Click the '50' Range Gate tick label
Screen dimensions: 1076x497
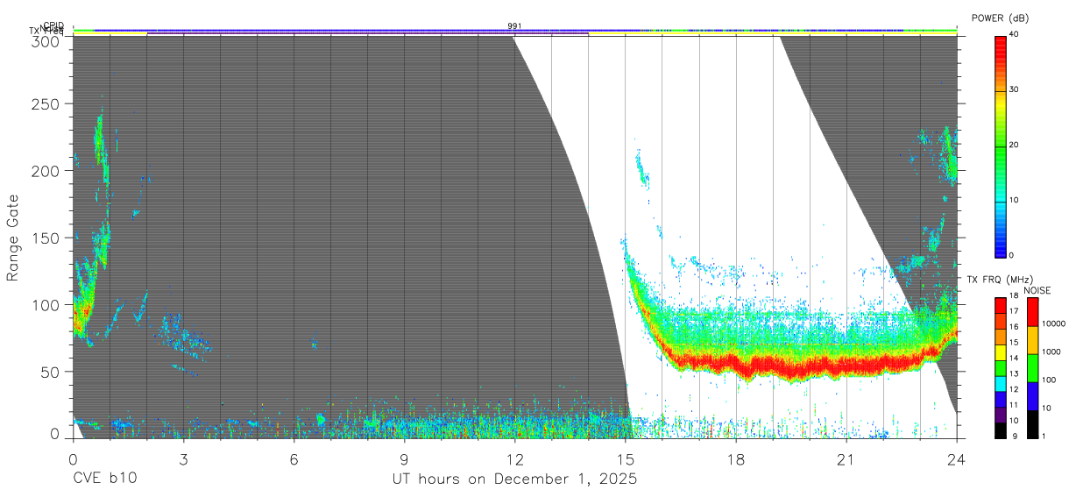(51, 372)
